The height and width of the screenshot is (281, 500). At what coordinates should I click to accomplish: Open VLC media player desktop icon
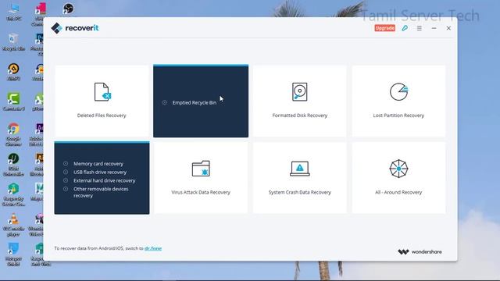point(13,225)
